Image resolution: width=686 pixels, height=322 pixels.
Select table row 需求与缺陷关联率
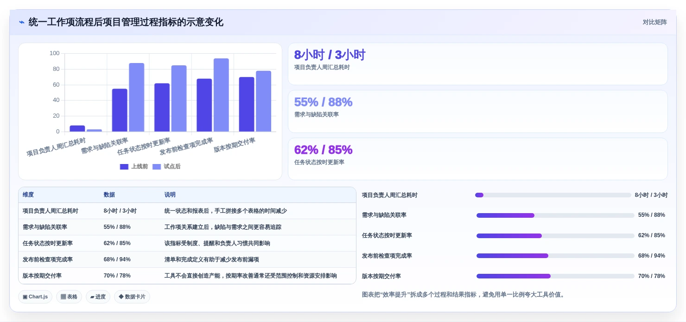187,227
